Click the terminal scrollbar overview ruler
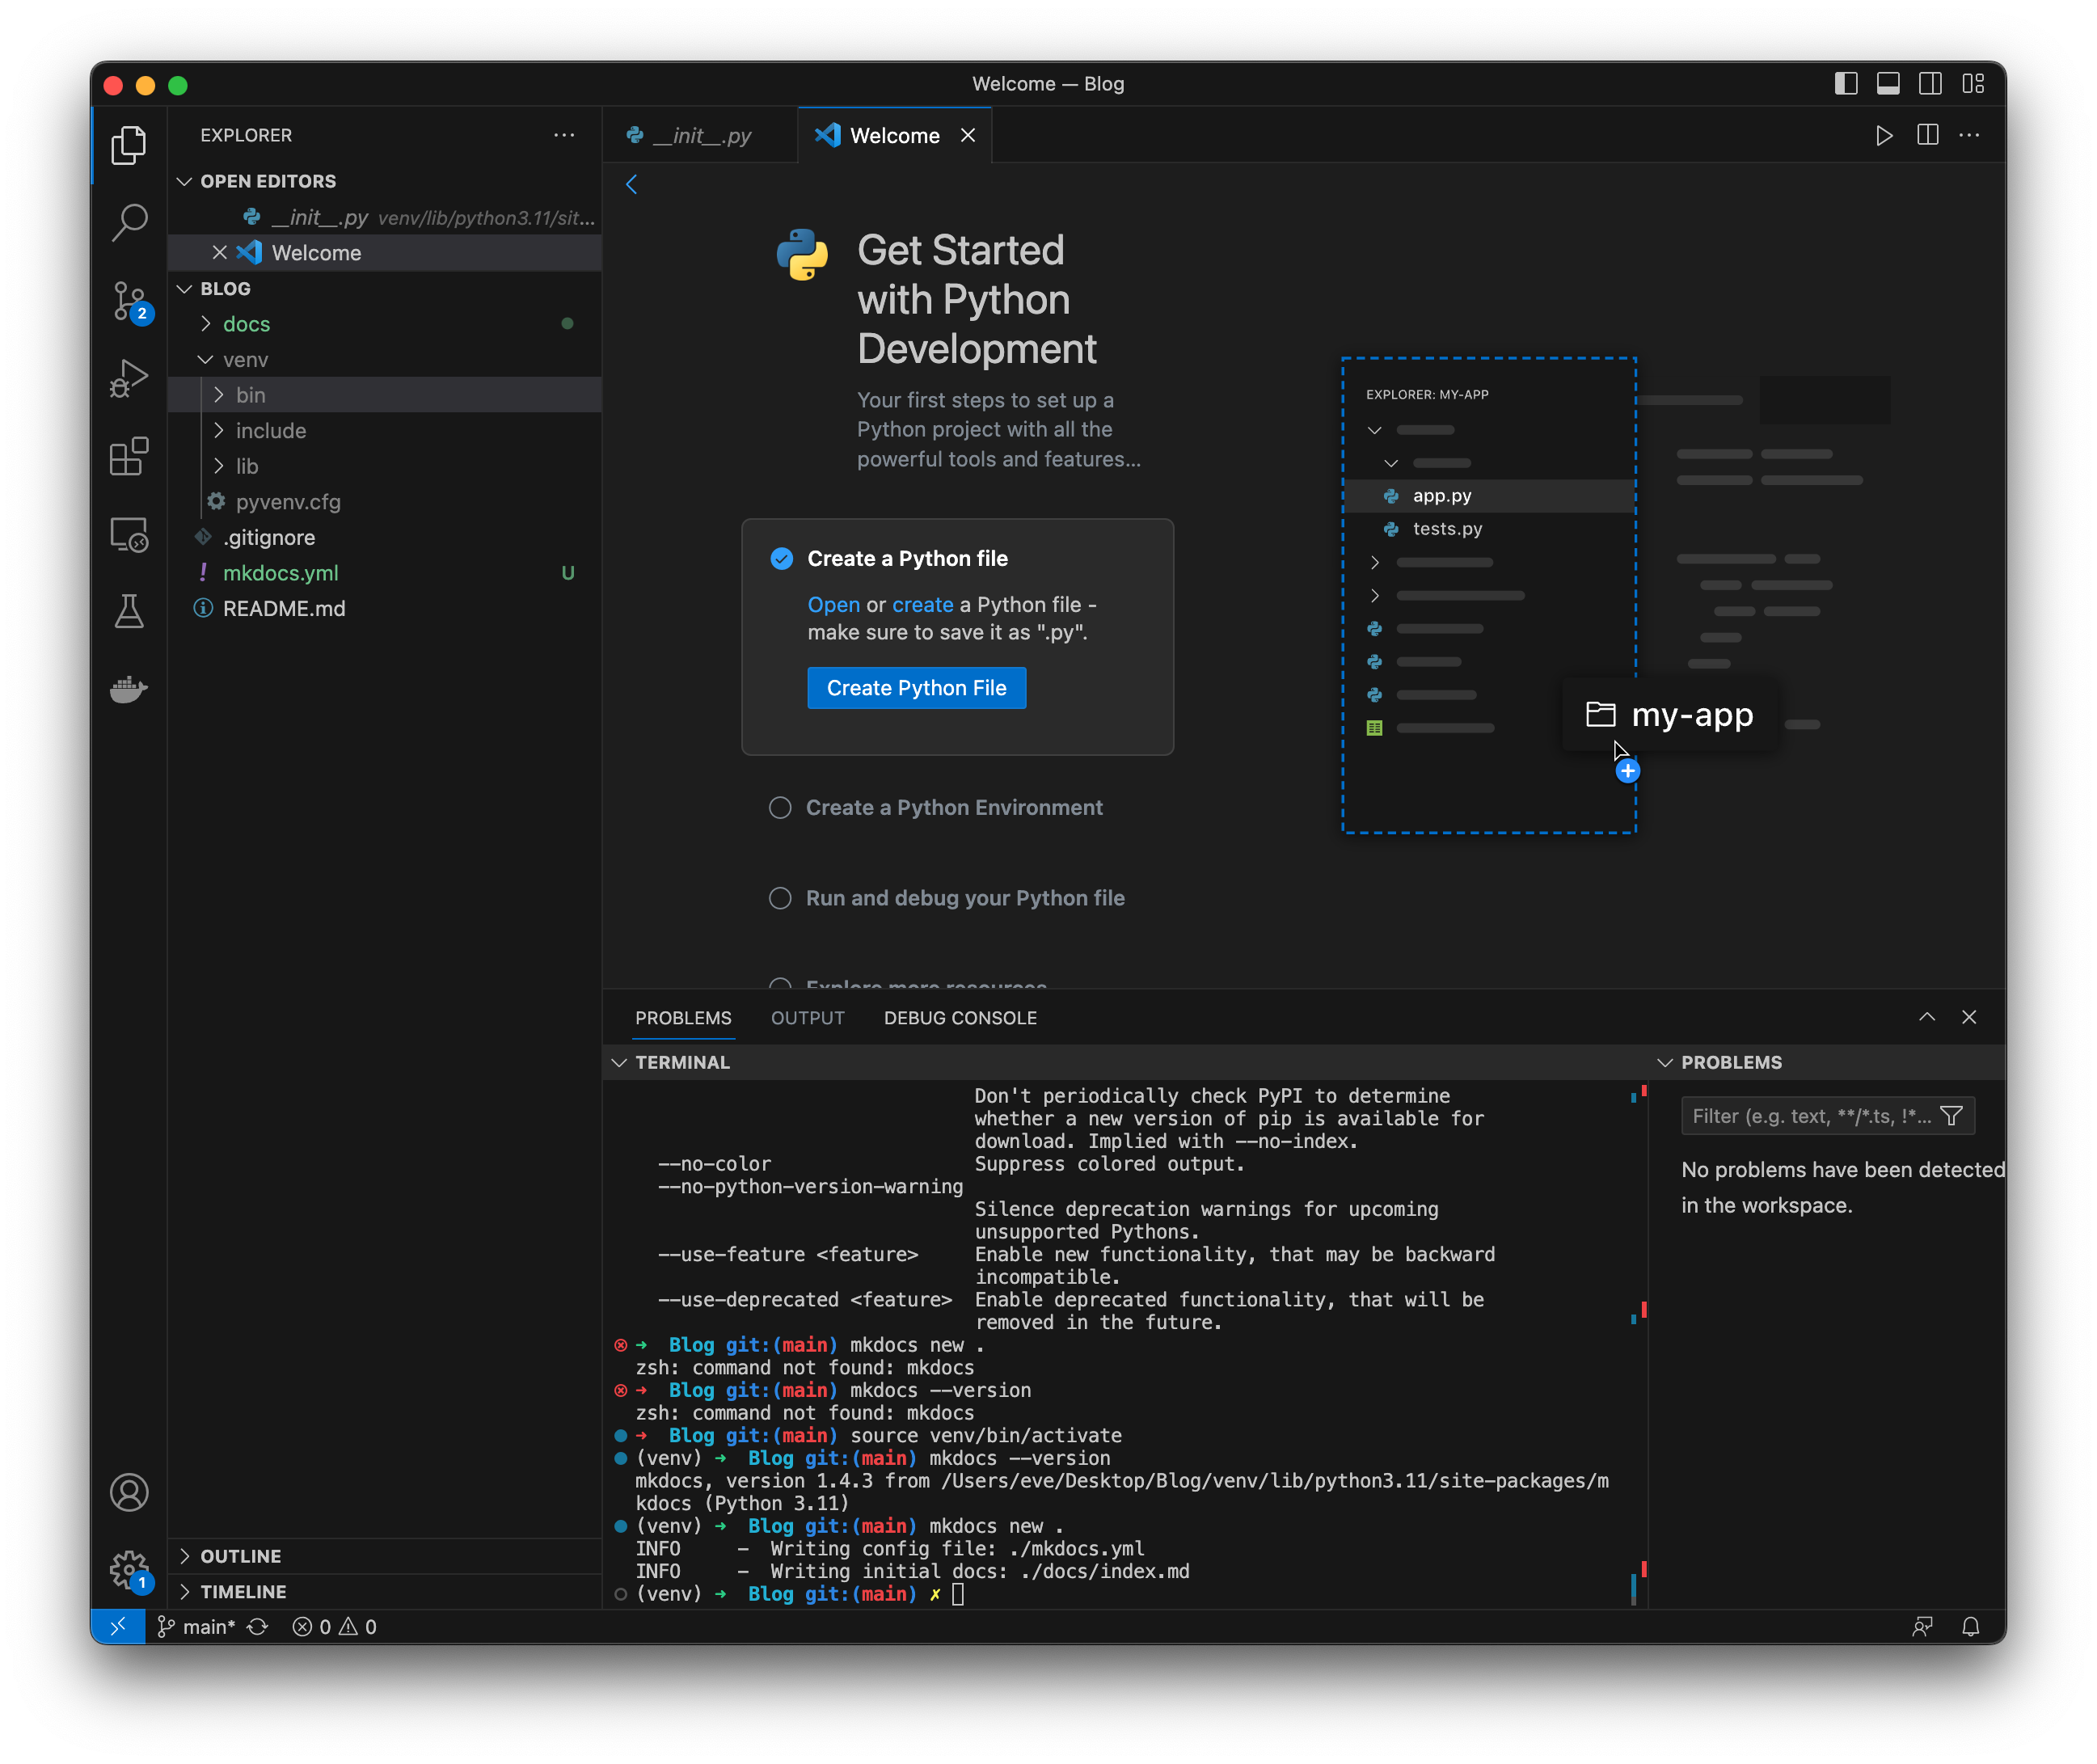Screen dimensions: 2097x1764 pos(1639,1344)
